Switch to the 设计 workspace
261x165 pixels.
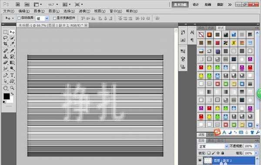tap(196, 4)
